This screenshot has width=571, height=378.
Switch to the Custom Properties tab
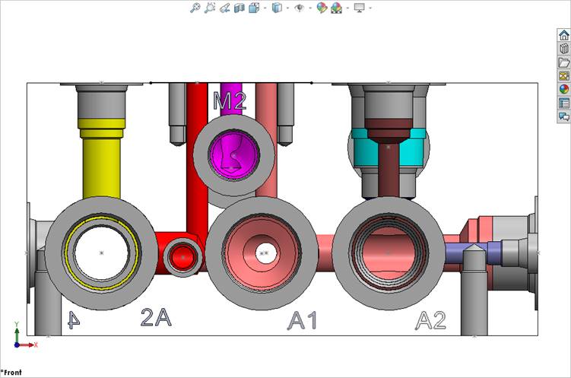point(563,103)
